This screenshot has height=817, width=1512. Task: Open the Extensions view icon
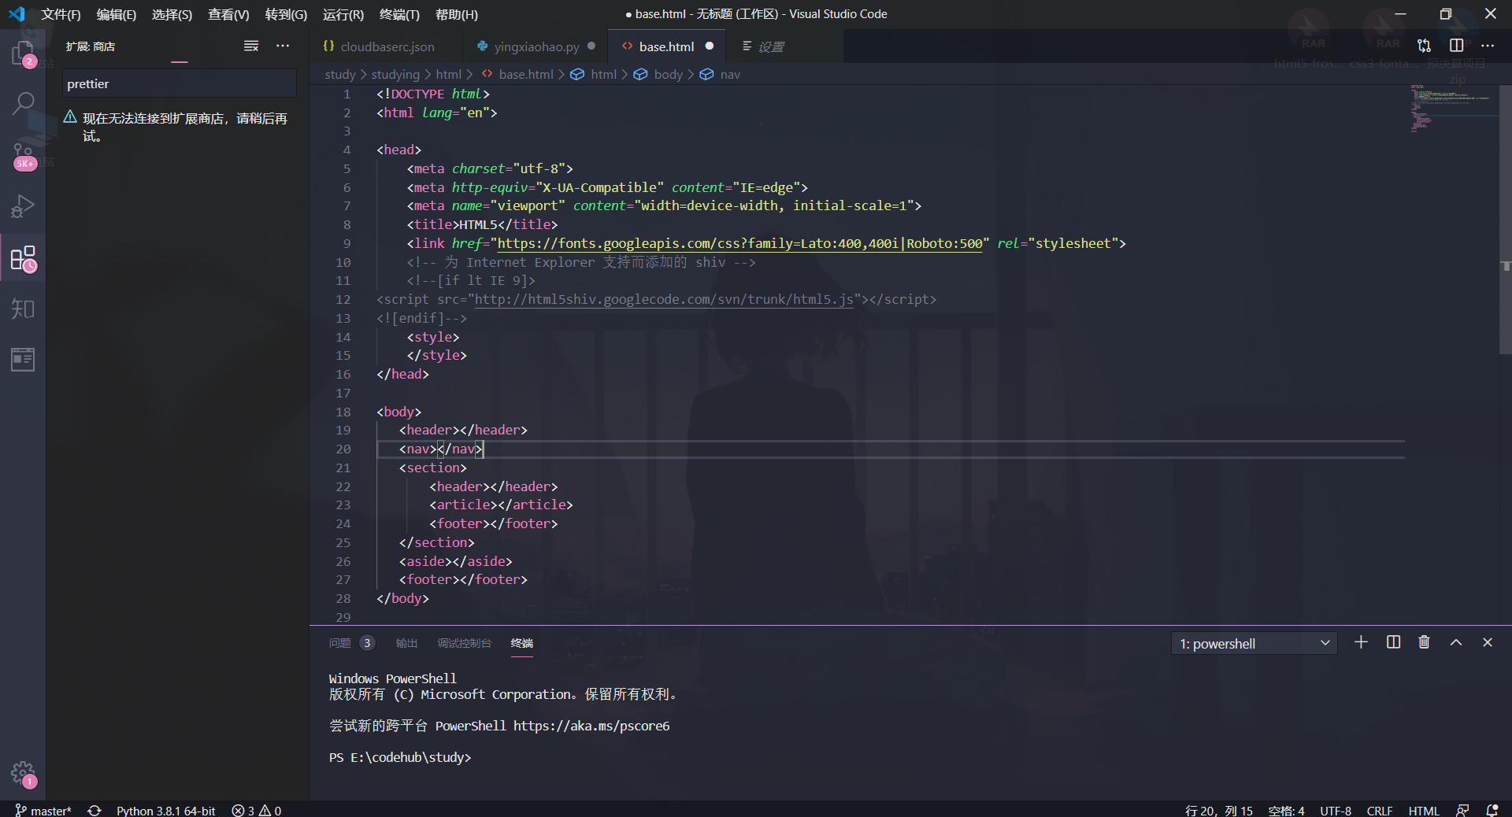coord(23,258)
